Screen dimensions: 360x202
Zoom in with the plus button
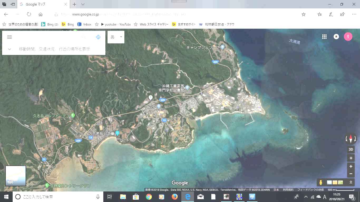[x=351, y=166]
